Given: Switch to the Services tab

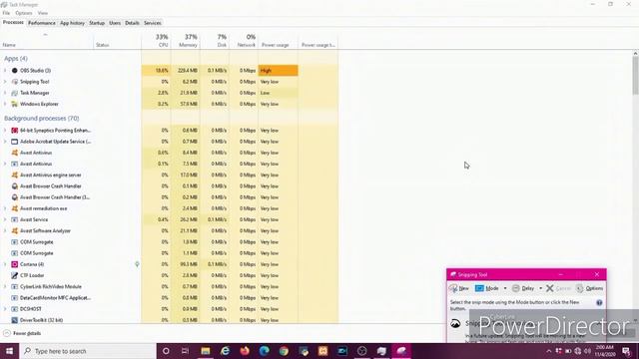Looking at the screenshot, I should point(153,23).
